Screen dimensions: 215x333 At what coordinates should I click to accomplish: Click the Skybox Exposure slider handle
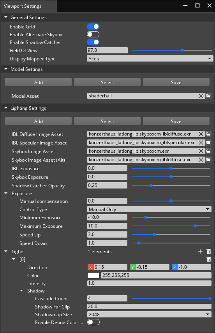pyautogui.click(x=171, y=177)
